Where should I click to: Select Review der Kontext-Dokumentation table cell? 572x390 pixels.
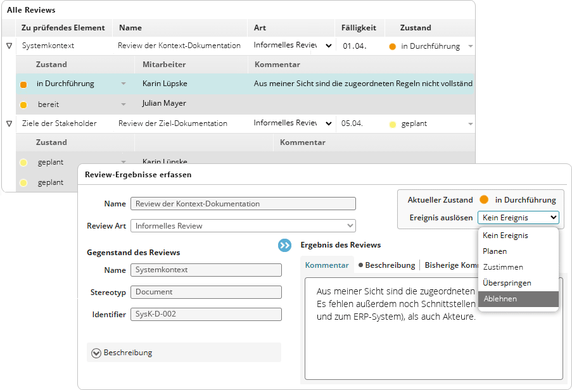click(180, 46)
